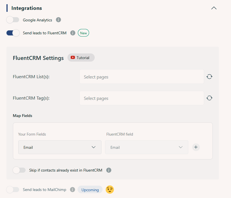Screen dimensions: 231x198
Task: Refresh the FluentCRM Tag(s) options
Action: (209, 98)
